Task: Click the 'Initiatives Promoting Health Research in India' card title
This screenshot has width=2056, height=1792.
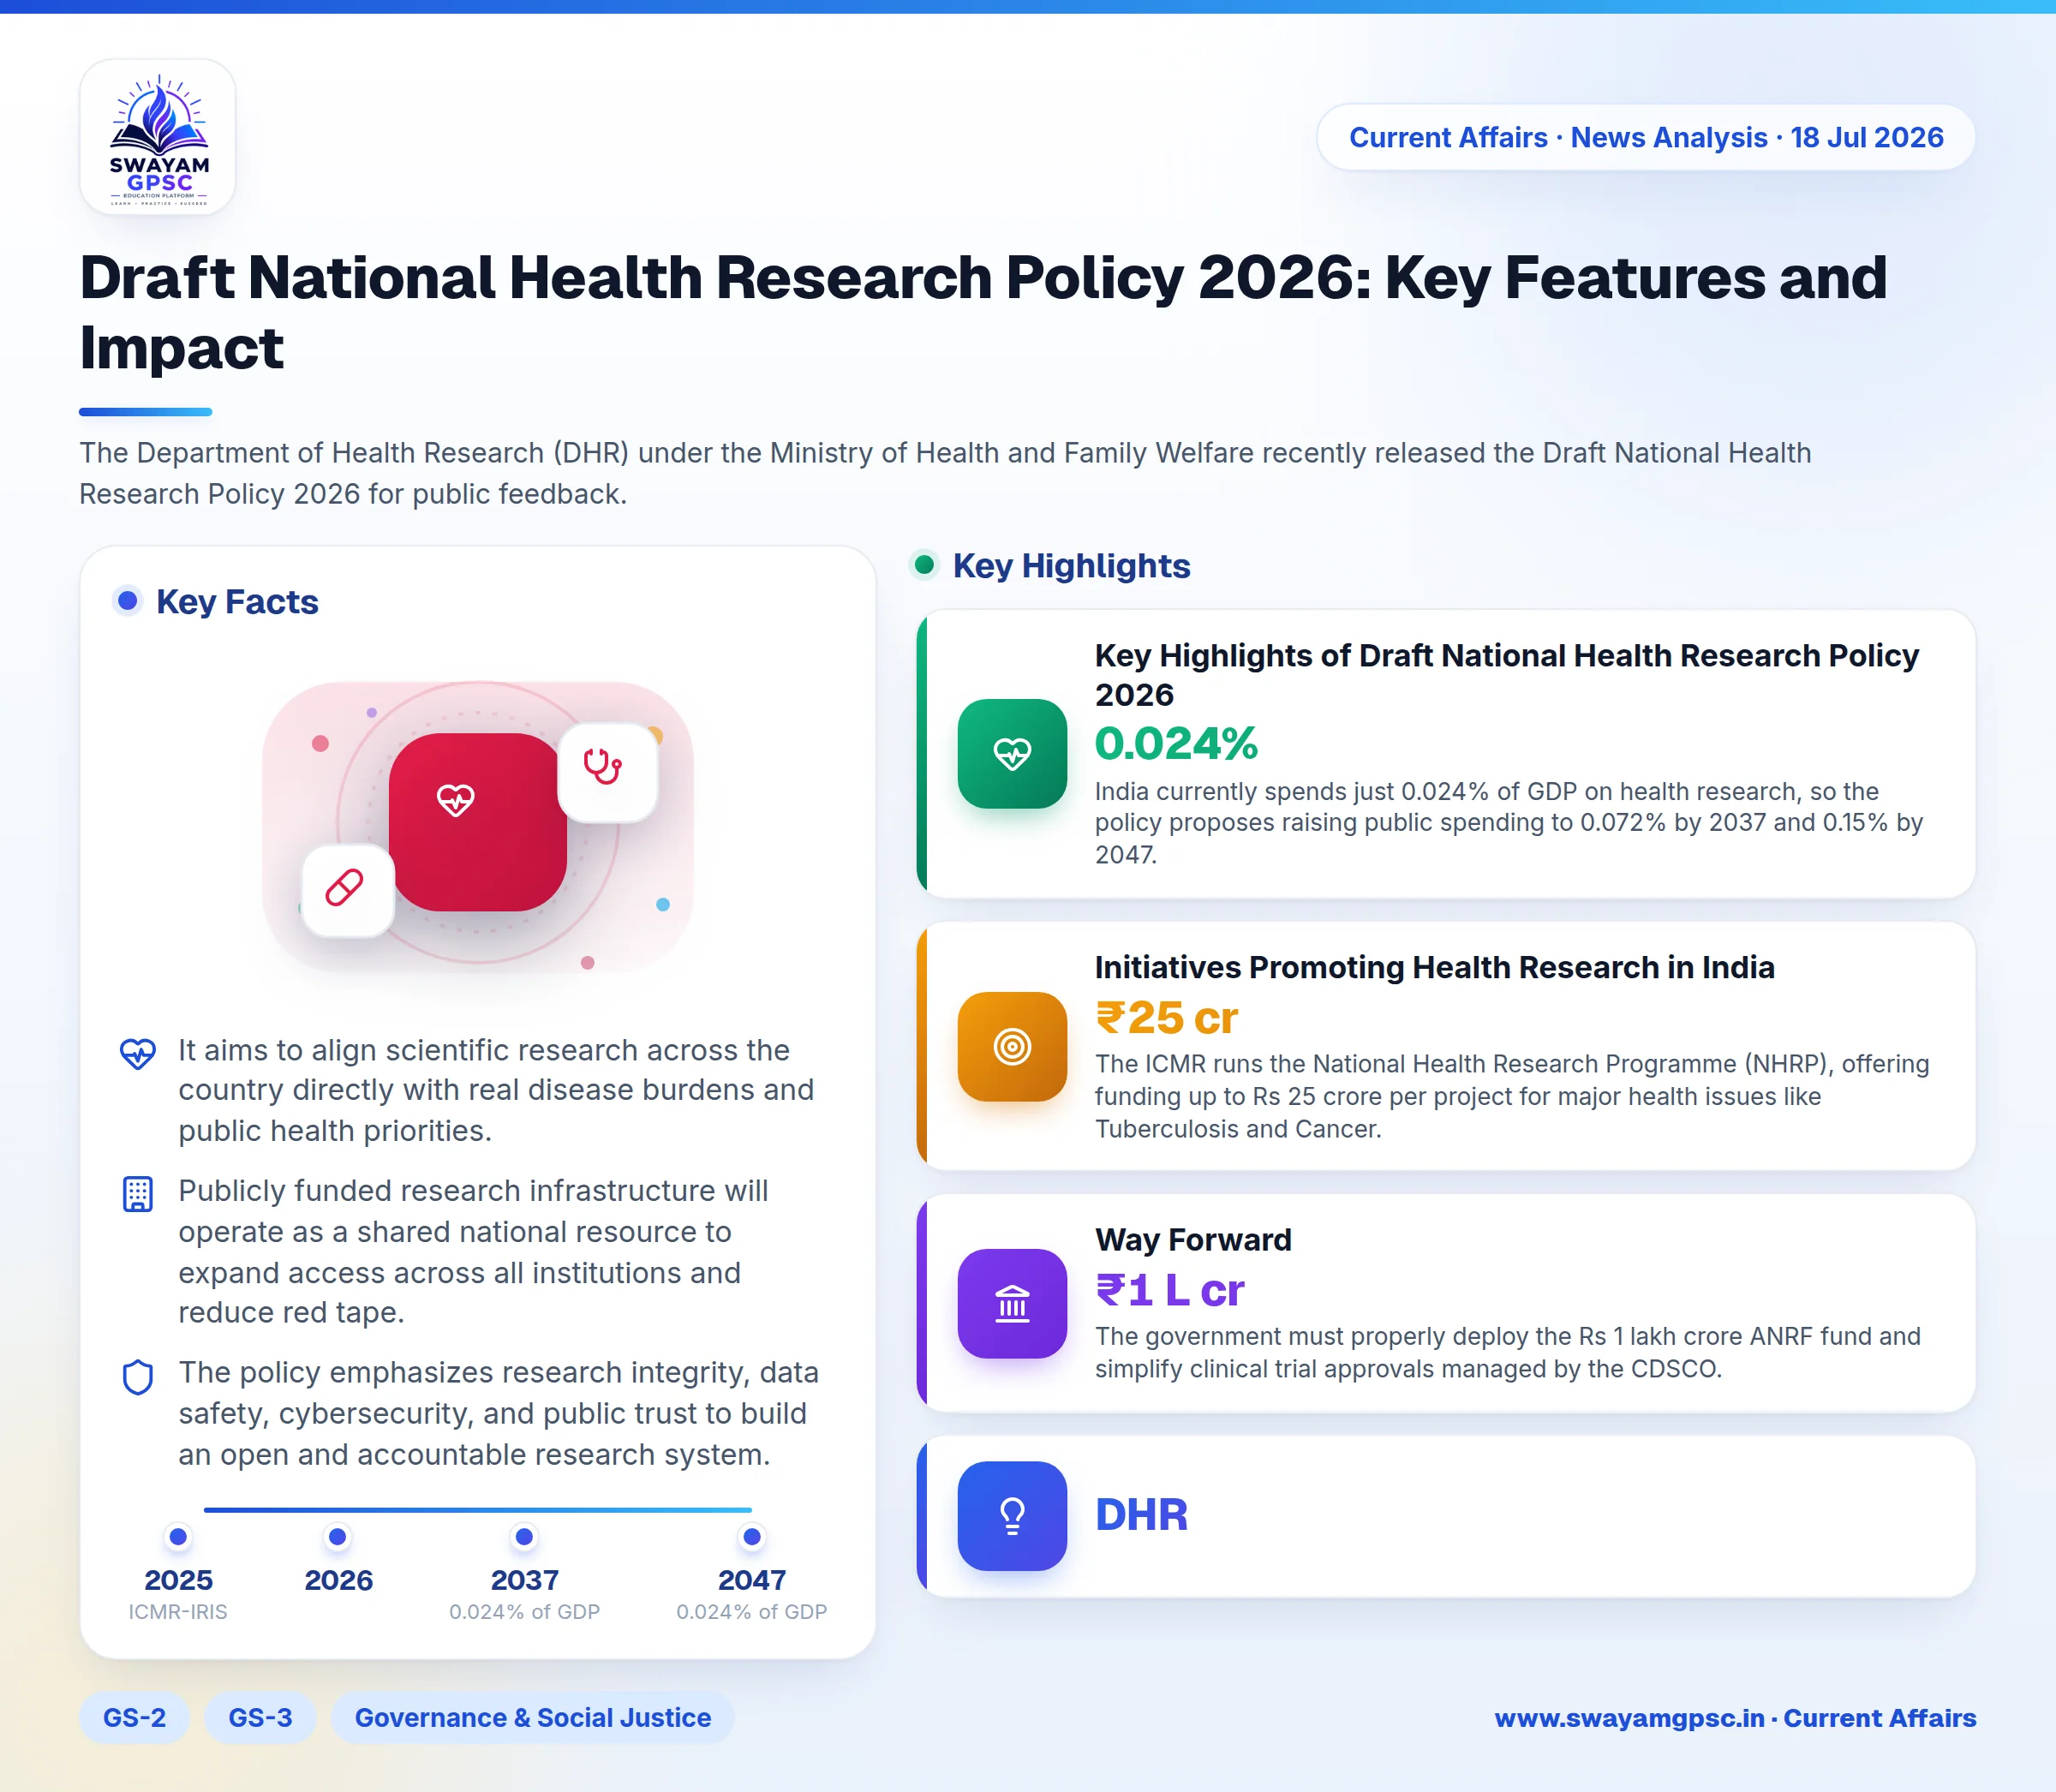Action: (1434, 967)
